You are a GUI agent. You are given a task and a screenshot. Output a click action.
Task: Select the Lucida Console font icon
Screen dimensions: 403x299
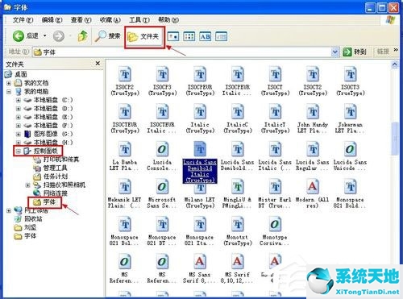[162, 156]
